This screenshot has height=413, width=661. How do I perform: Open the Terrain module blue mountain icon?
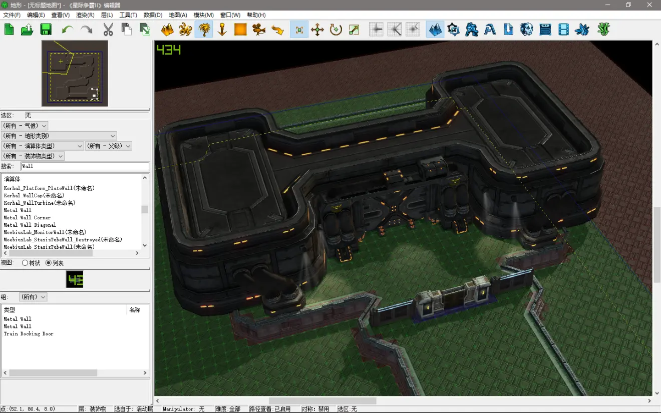435,30
